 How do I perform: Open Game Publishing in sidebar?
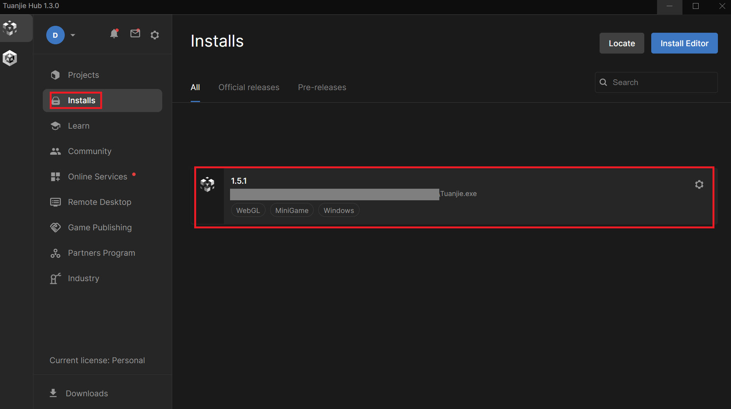tap(103, 228)
